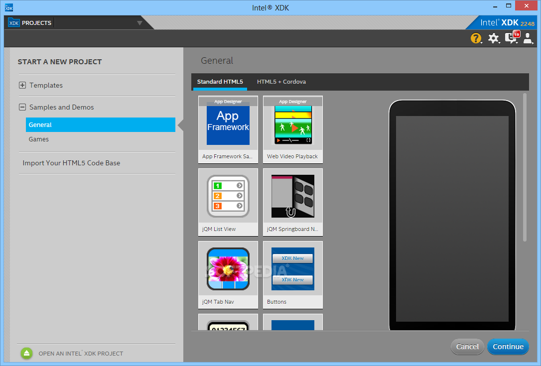
Task: Select the jQM List View sample
Action: pyautogui.click(x=228, y=202)
